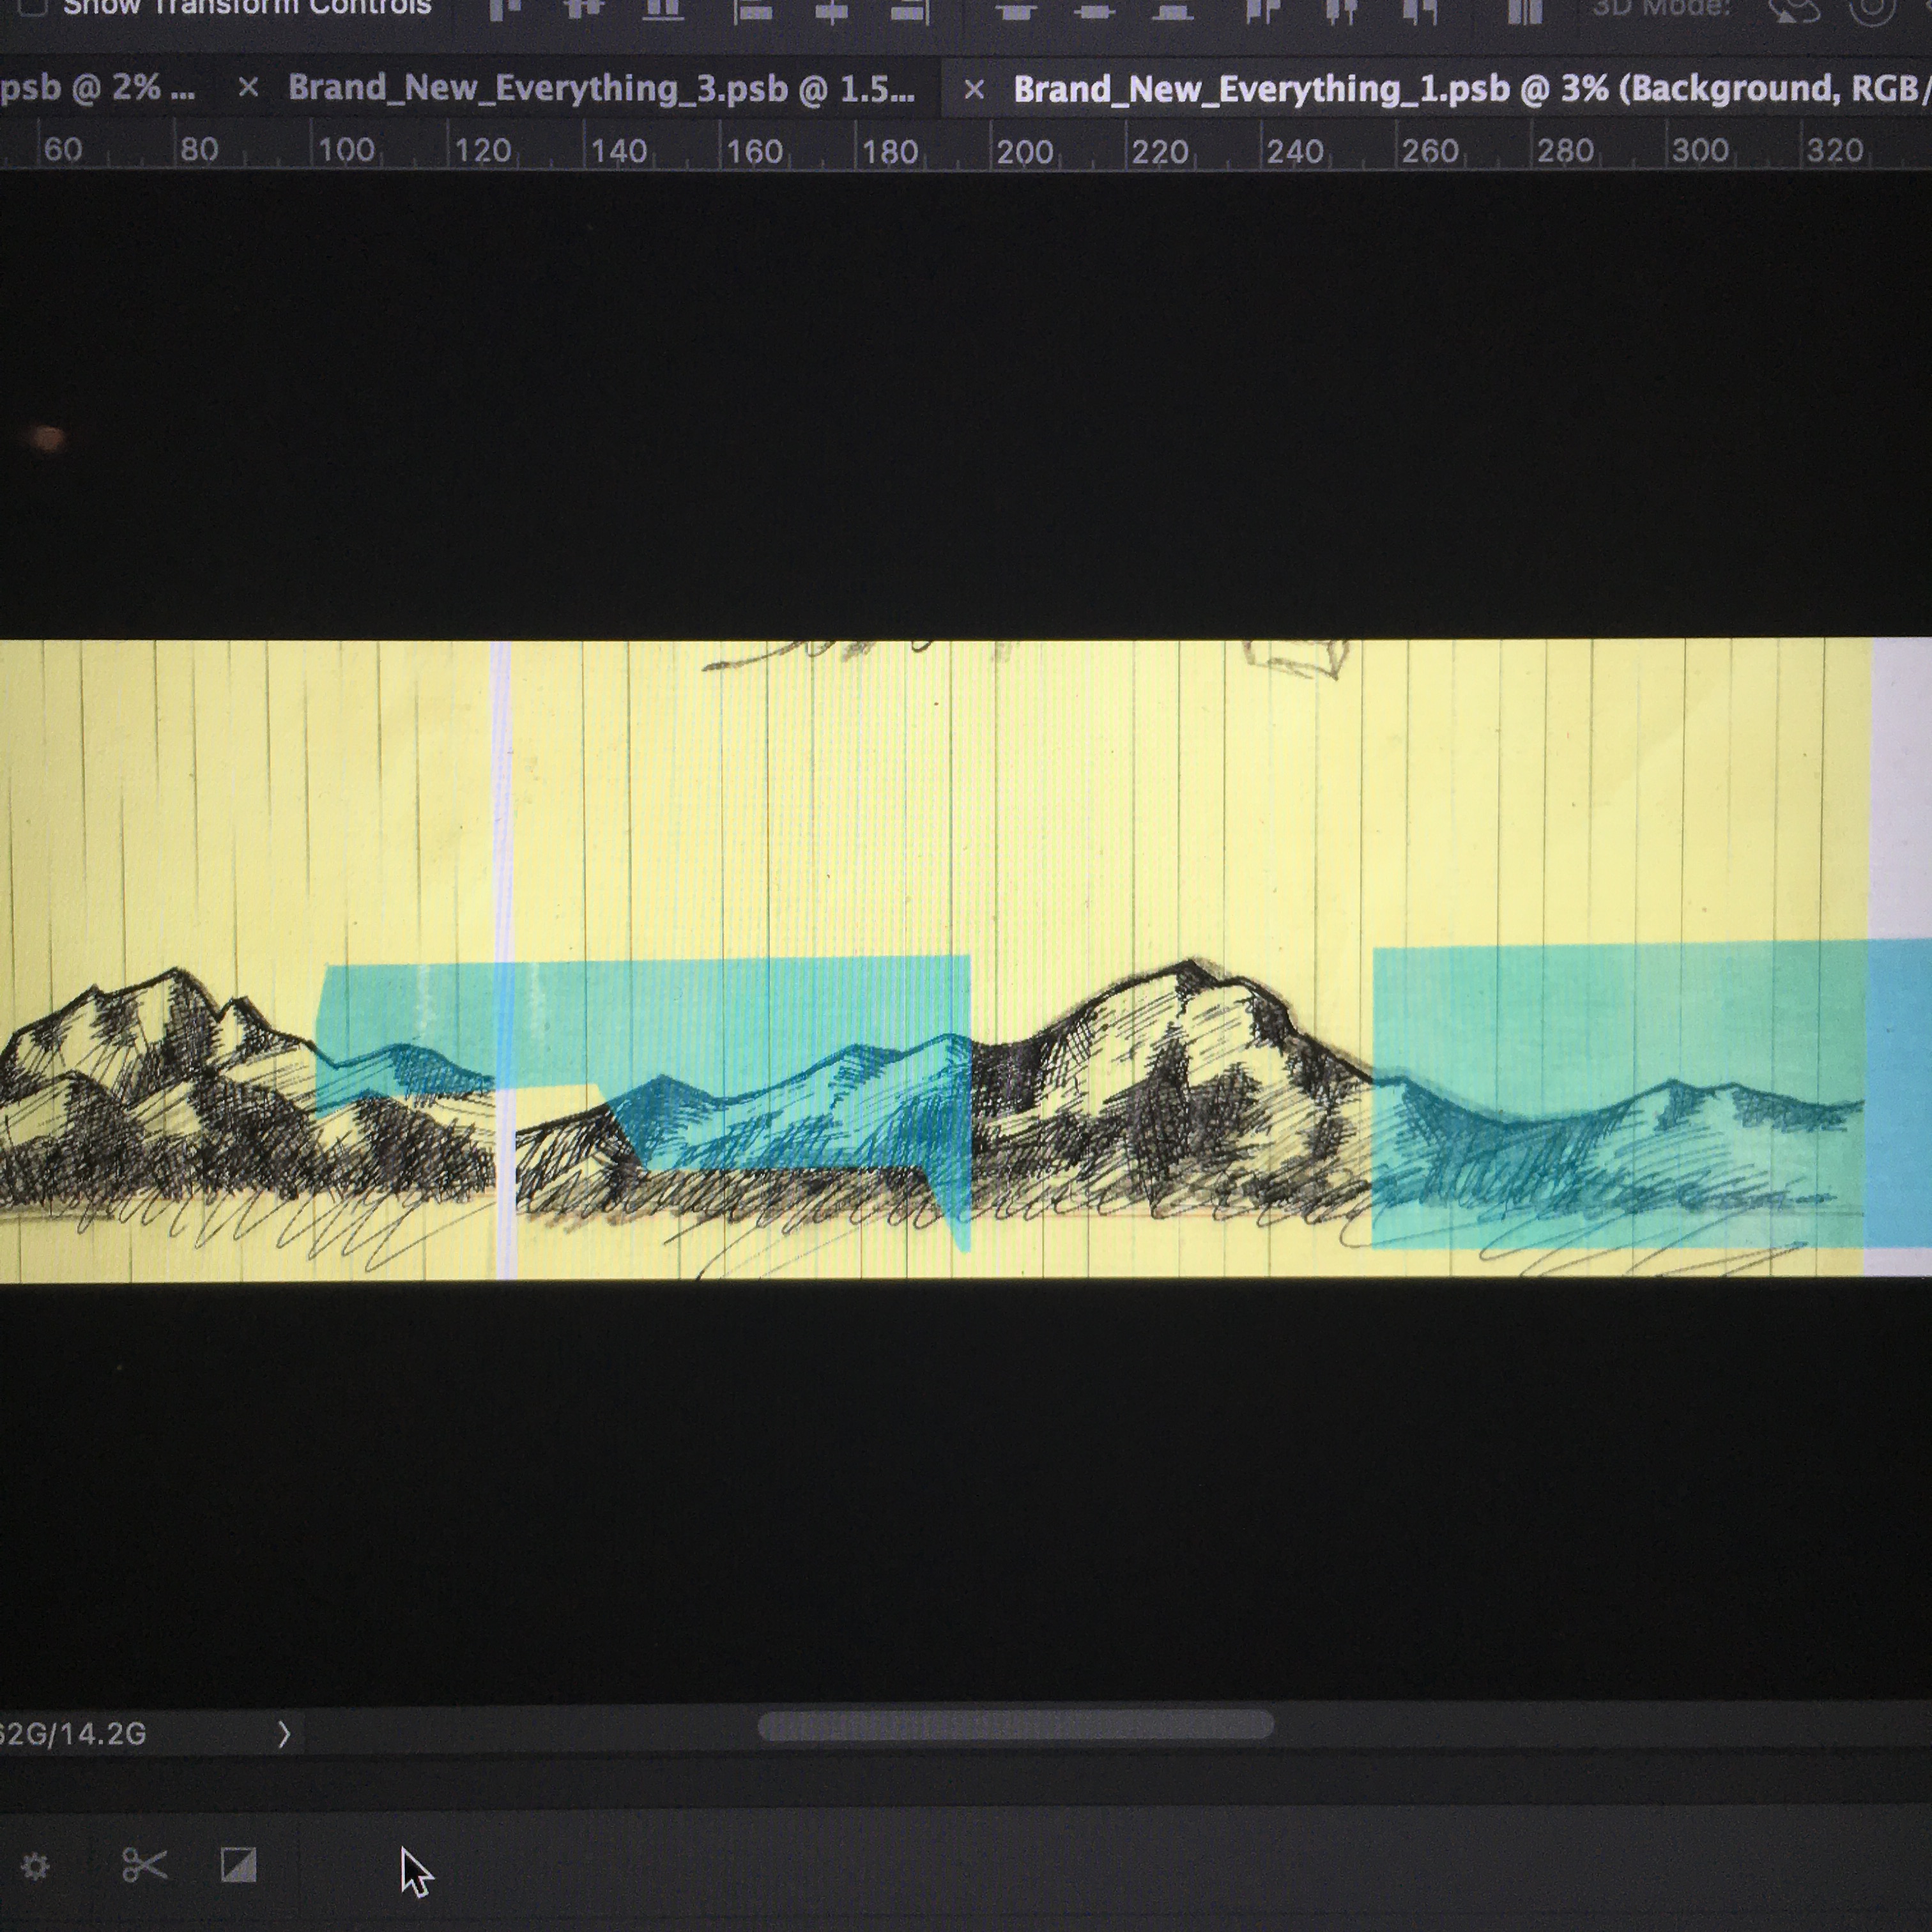Switch to Brand_New_Everything_3.psb tab
The image size is (1932, 1932).
point(600,89)
